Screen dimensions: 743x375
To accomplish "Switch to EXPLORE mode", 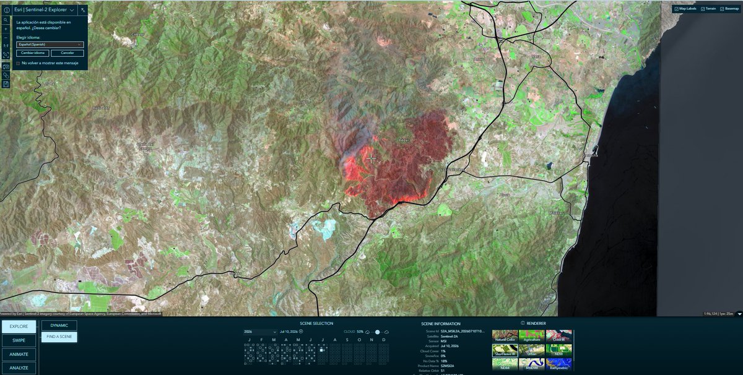I will [19, 327].
